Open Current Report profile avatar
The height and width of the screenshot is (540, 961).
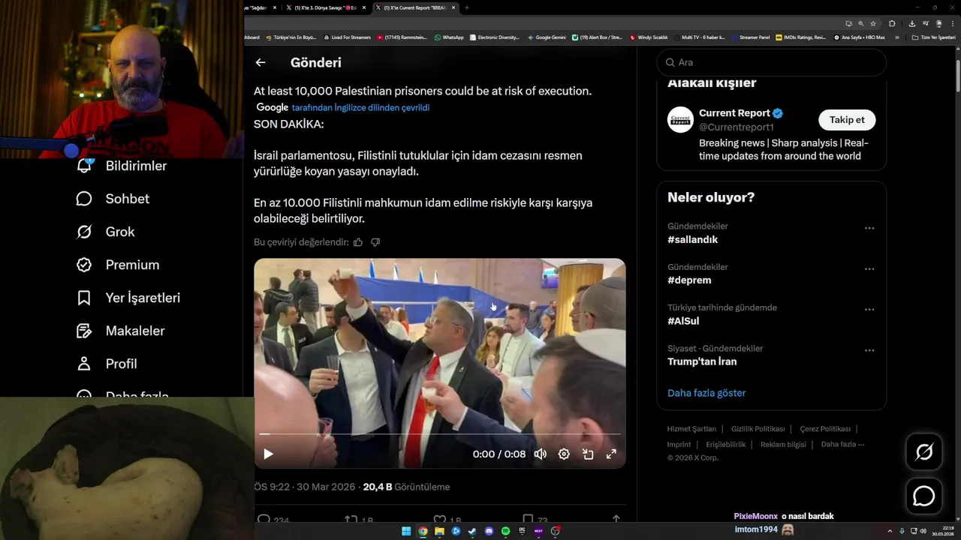coord(681,120)
